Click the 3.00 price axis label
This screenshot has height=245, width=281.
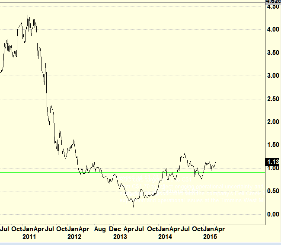click(273, 76)
